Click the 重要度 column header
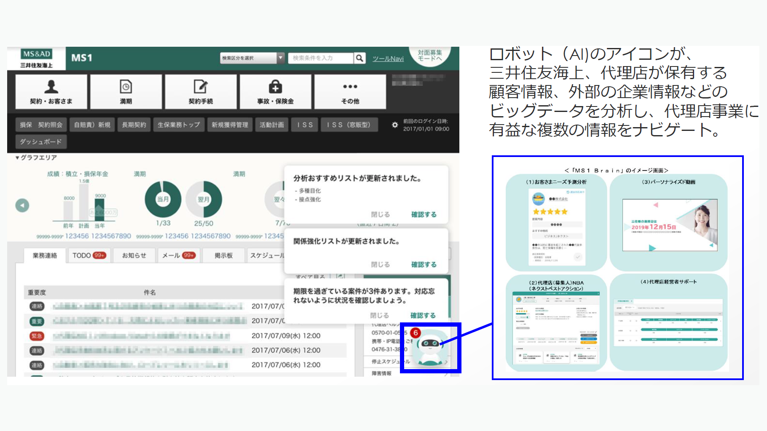Viewport: 767px width, 431px height. click(37, 293)
